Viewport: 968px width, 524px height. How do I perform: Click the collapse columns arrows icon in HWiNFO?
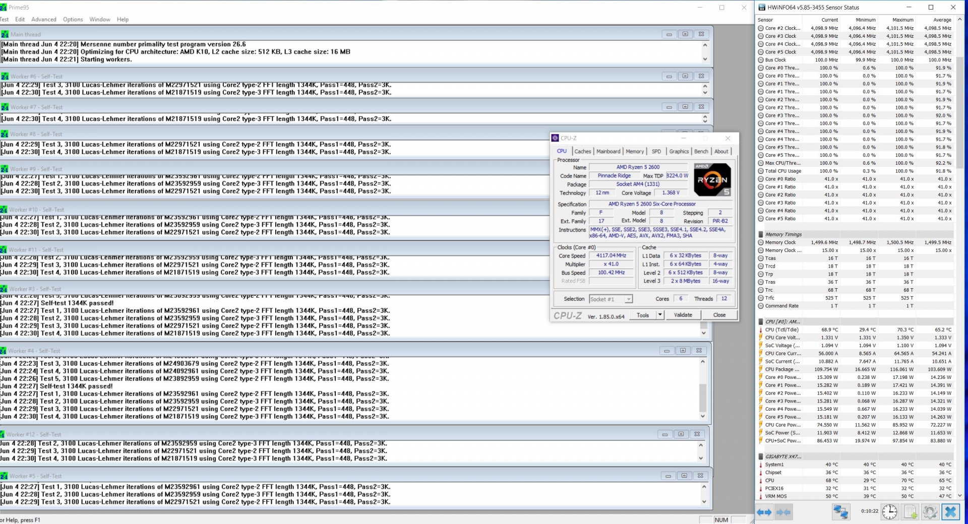tap(783, 512)
